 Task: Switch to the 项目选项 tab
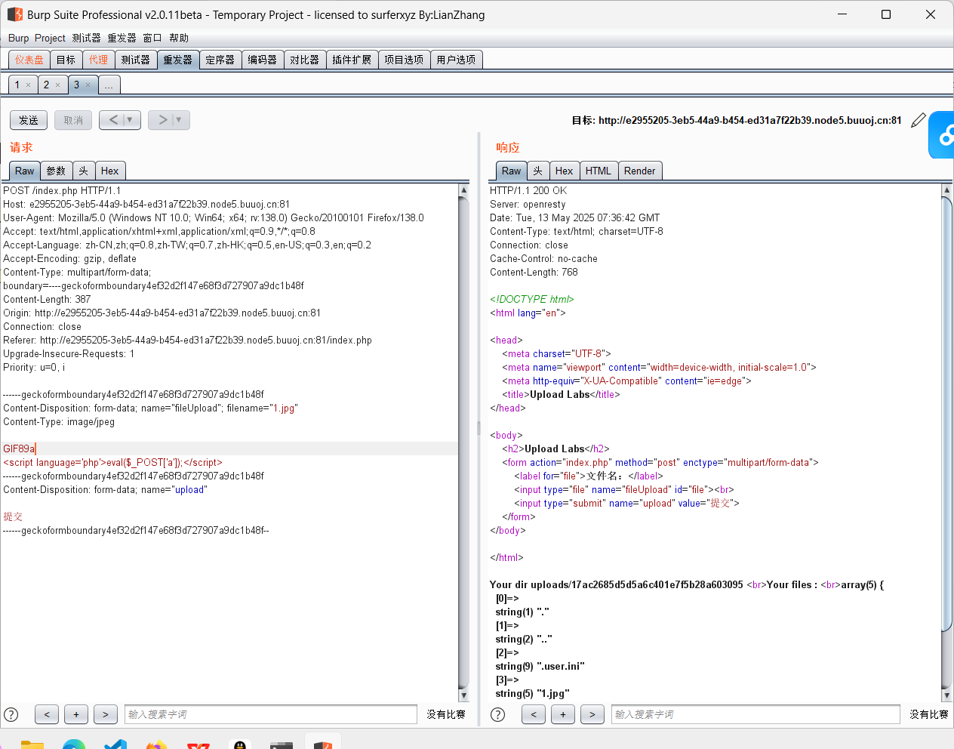click(404, 60)
